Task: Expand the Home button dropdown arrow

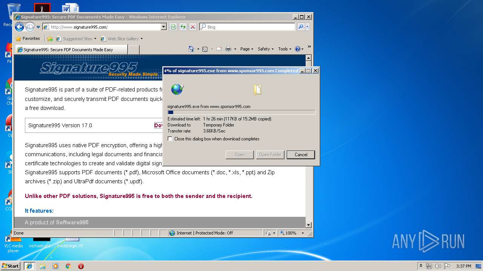Action: coord(198,49)
